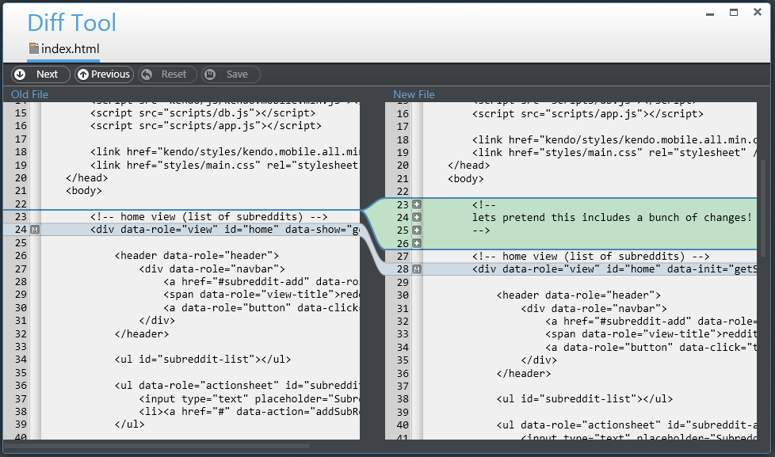775x457 pixels.
Task: Click new file line 16 scripts/app.js line
Action: pyautogui.click(x=588, y=113)
